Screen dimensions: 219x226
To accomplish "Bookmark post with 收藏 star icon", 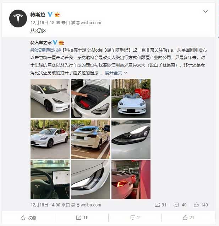I will 29,218.
